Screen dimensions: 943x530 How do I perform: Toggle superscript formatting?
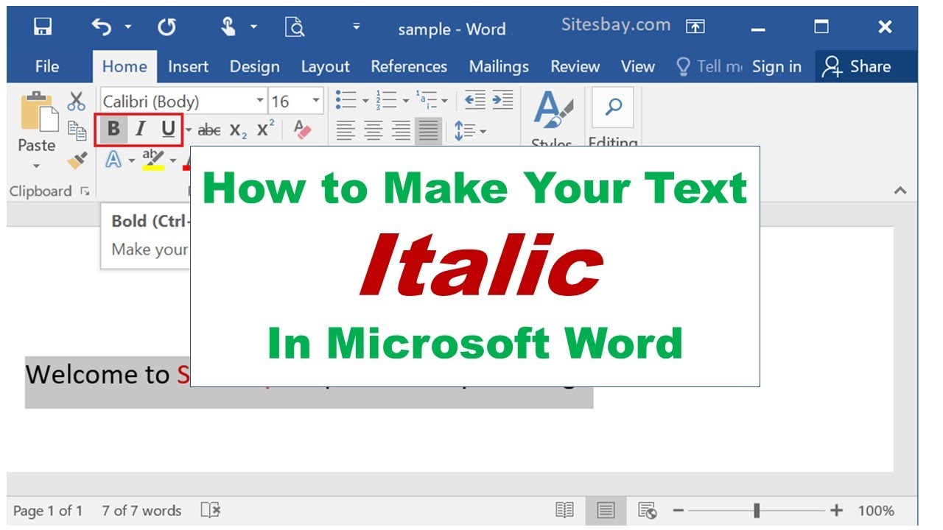click(x=266, y=130)
